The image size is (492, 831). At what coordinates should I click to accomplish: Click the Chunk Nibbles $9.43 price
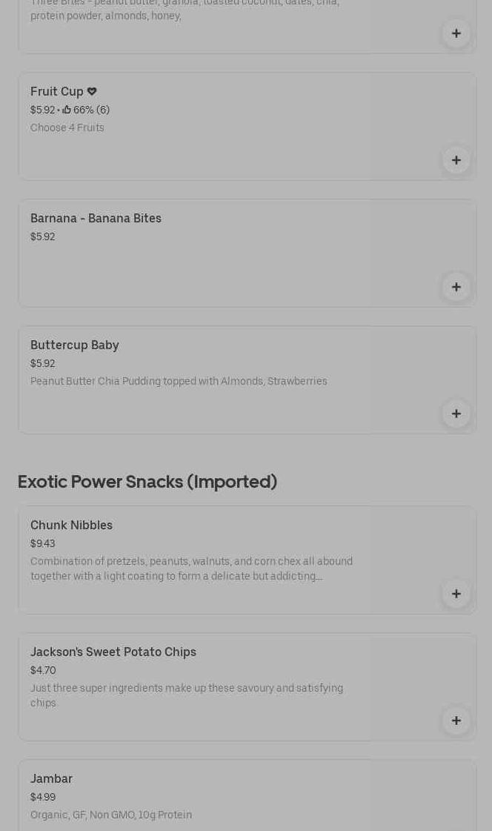43,544
